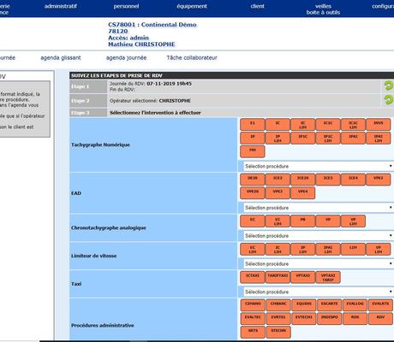Choose IC1C LIM under Tachygraphe Numérique
The width and height of the screenshot is (394, 342).
353,124
